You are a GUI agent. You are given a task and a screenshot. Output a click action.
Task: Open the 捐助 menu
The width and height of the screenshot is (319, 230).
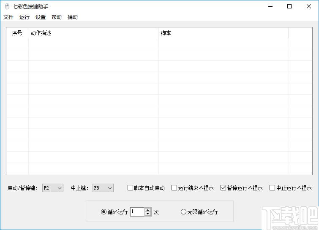(73, 17)
